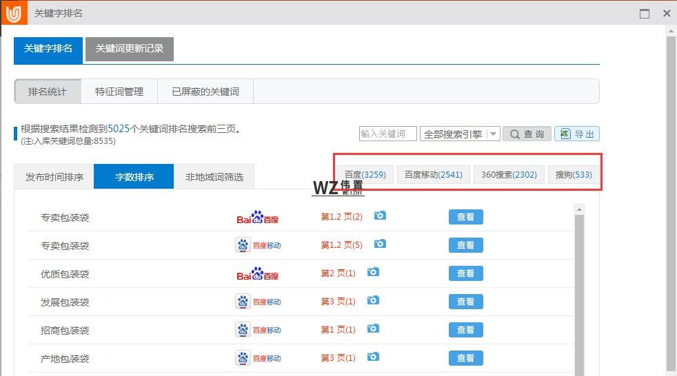
Task: Click camera icon in 发展包装袋 row
Action: 373,300
